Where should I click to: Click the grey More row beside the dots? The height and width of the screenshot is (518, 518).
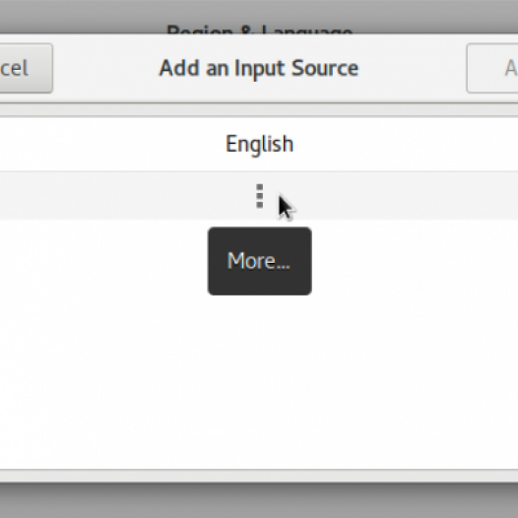132,196
